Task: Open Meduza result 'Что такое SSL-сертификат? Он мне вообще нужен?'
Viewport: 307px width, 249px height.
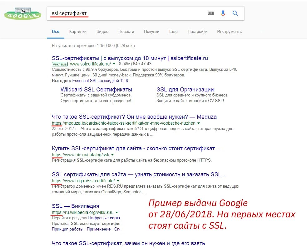Action: (134, 117)
